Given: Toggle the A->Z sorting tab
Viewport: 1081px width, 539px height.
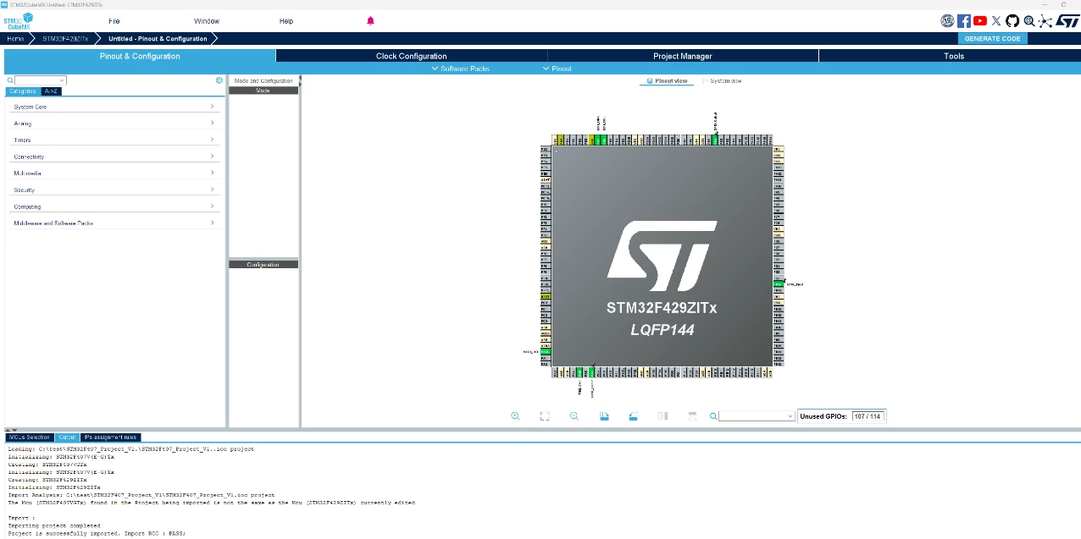Looking at the screenshot, I should click(51, 91).
